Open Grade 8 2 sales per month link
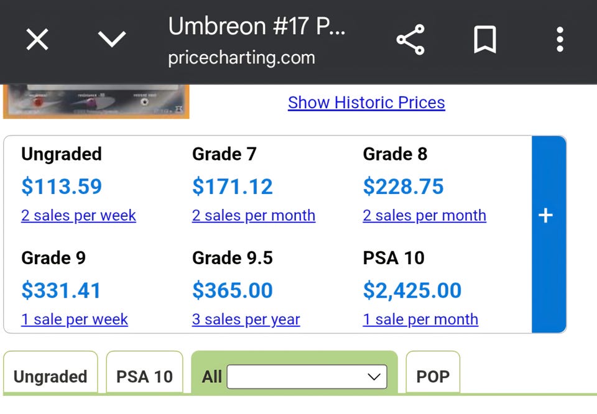The image size is (597, 414). tap(425, 216)
